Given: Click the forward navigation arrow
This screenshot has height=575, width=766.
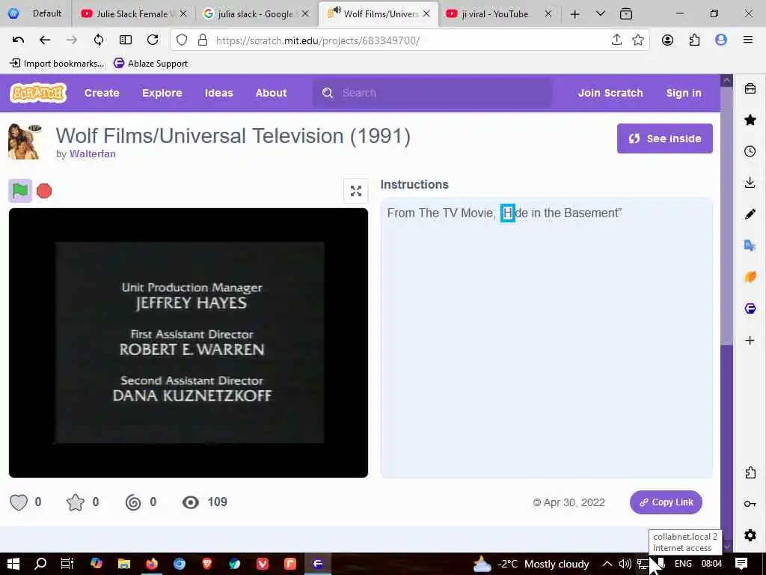Looking at the screenshot, I should (x=72, y=40).
